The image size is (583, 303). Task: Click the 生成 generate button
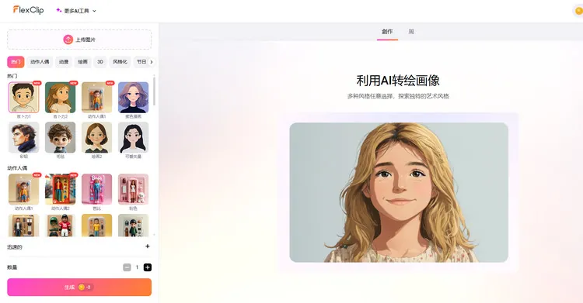(x=79, y=287)
